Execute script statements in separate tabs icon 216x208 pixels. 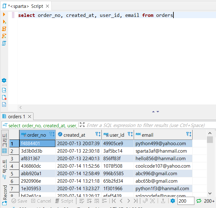click(x=4, y=36)
